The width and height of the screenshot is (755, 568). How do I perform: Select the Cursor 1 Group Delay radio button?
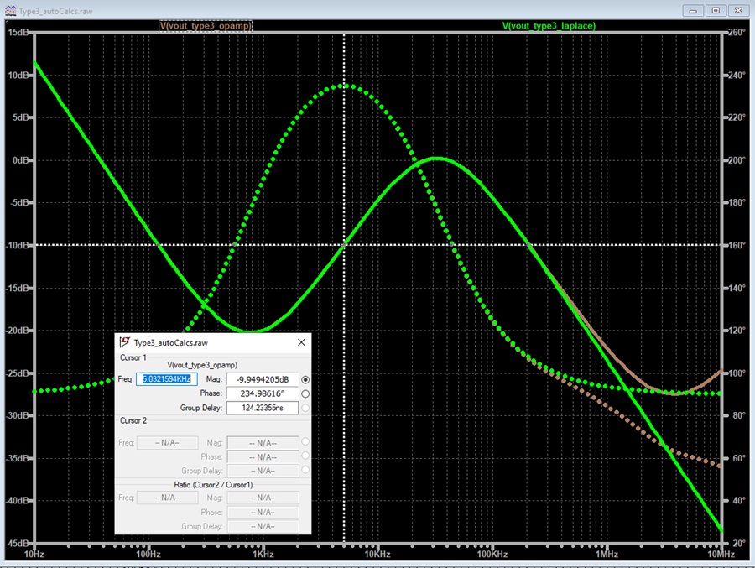coord(305,408)
